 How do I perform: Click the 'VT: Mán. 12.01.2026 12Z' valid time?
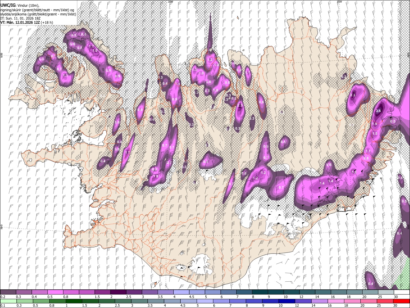pyautogui.click(x=20, y=22)
